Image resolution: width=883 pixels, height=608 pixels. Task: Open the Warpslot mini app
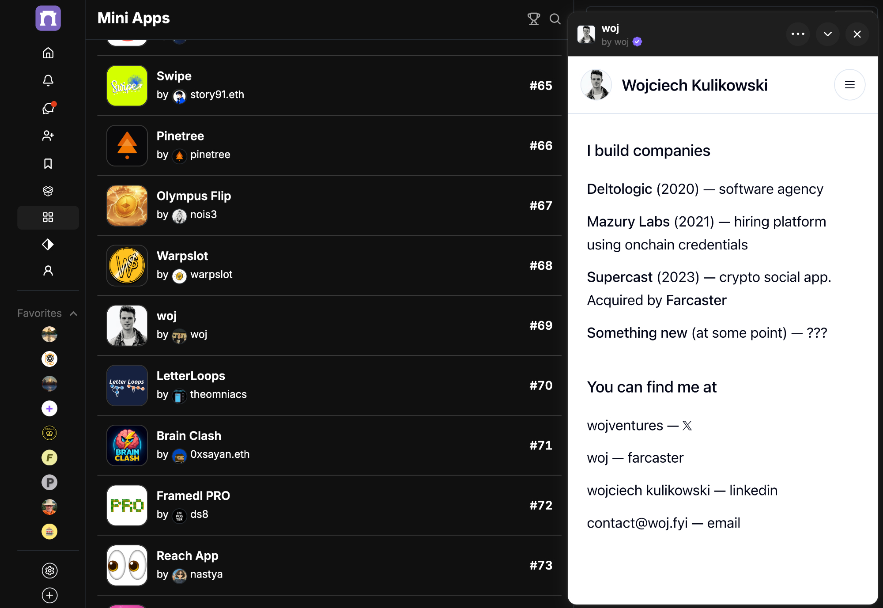(182, 256)
